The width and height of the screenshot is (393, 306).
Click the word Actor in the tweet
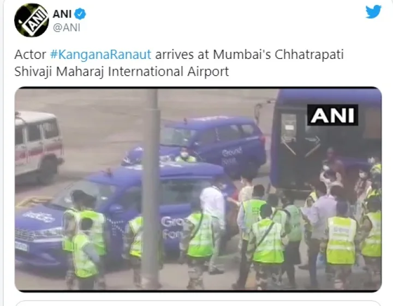click(x=31, y=55)
